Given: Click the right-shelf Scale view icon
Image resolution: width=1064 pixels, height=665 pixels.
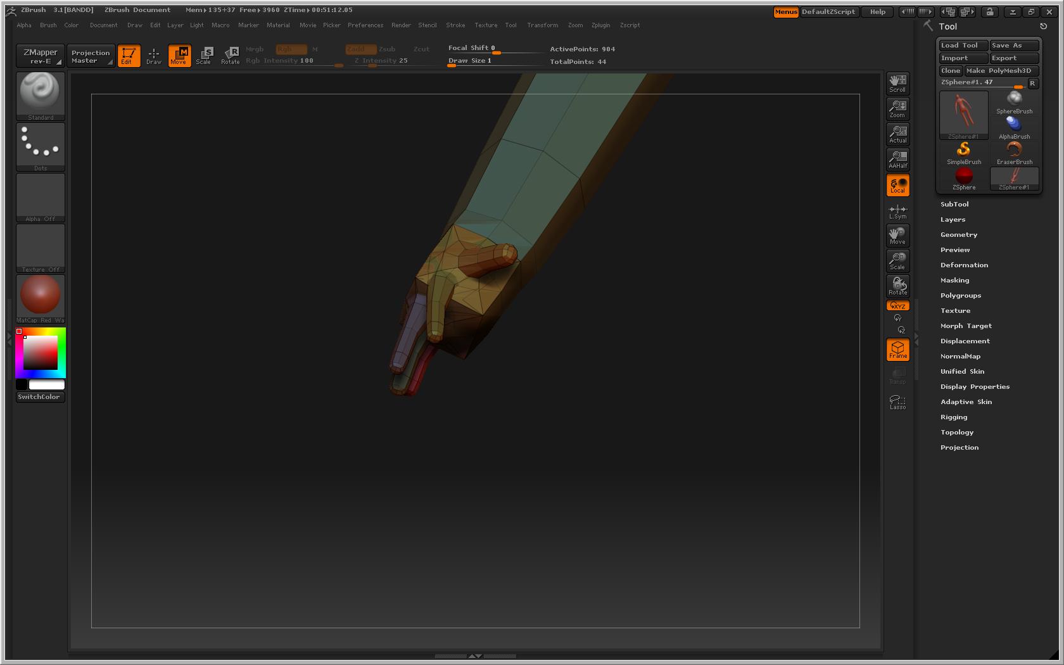Looking at the screenshot, I should tap(898, 261).
